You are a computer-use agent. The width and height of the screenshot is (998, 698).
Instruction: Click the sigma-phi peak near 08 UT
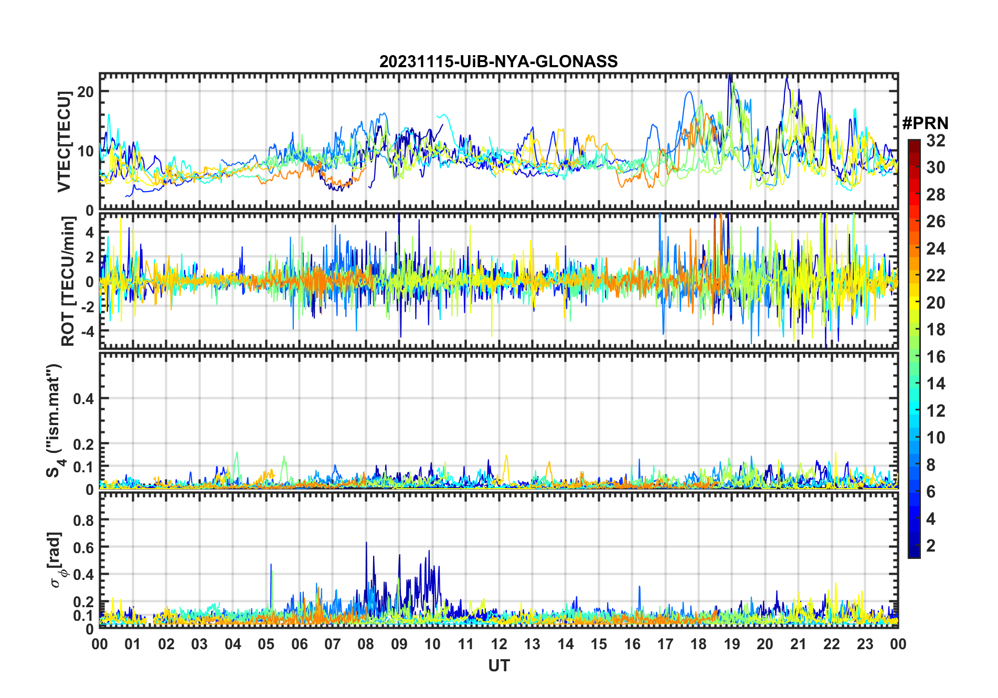(x=366, y=543)
